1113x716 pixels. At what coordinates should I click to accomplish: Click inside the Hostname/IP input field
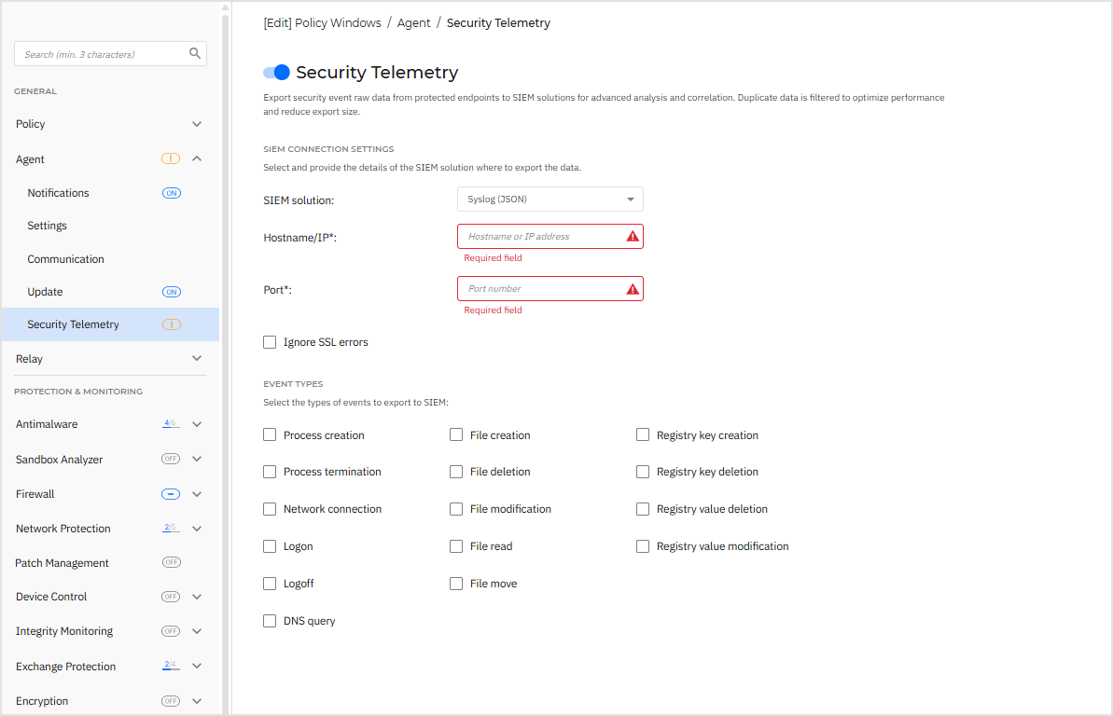[x=541, y=236]
